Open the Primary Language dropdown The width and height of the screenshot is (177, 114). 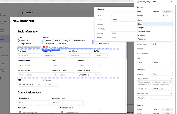(63, 75)
